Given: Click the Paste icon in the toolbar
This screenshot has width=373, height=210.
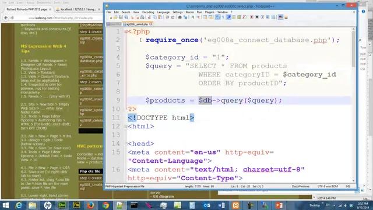Looking at the screenshot, I should pyautogui.click(x=160, y=17).
